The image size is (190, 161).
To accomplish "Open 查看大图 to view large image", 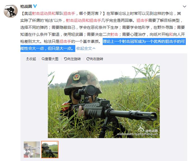I will 50,59.
